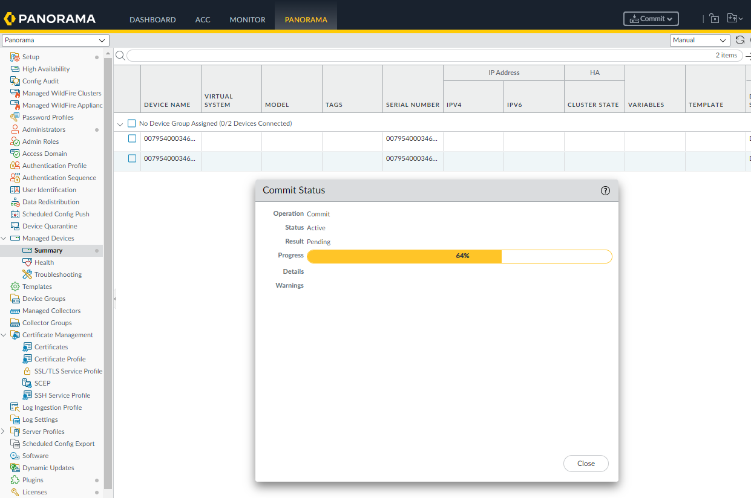Collapse the No Device Group Assigned group
The width and height of the screenshot is (751, 498).
(x=120, y=124)
